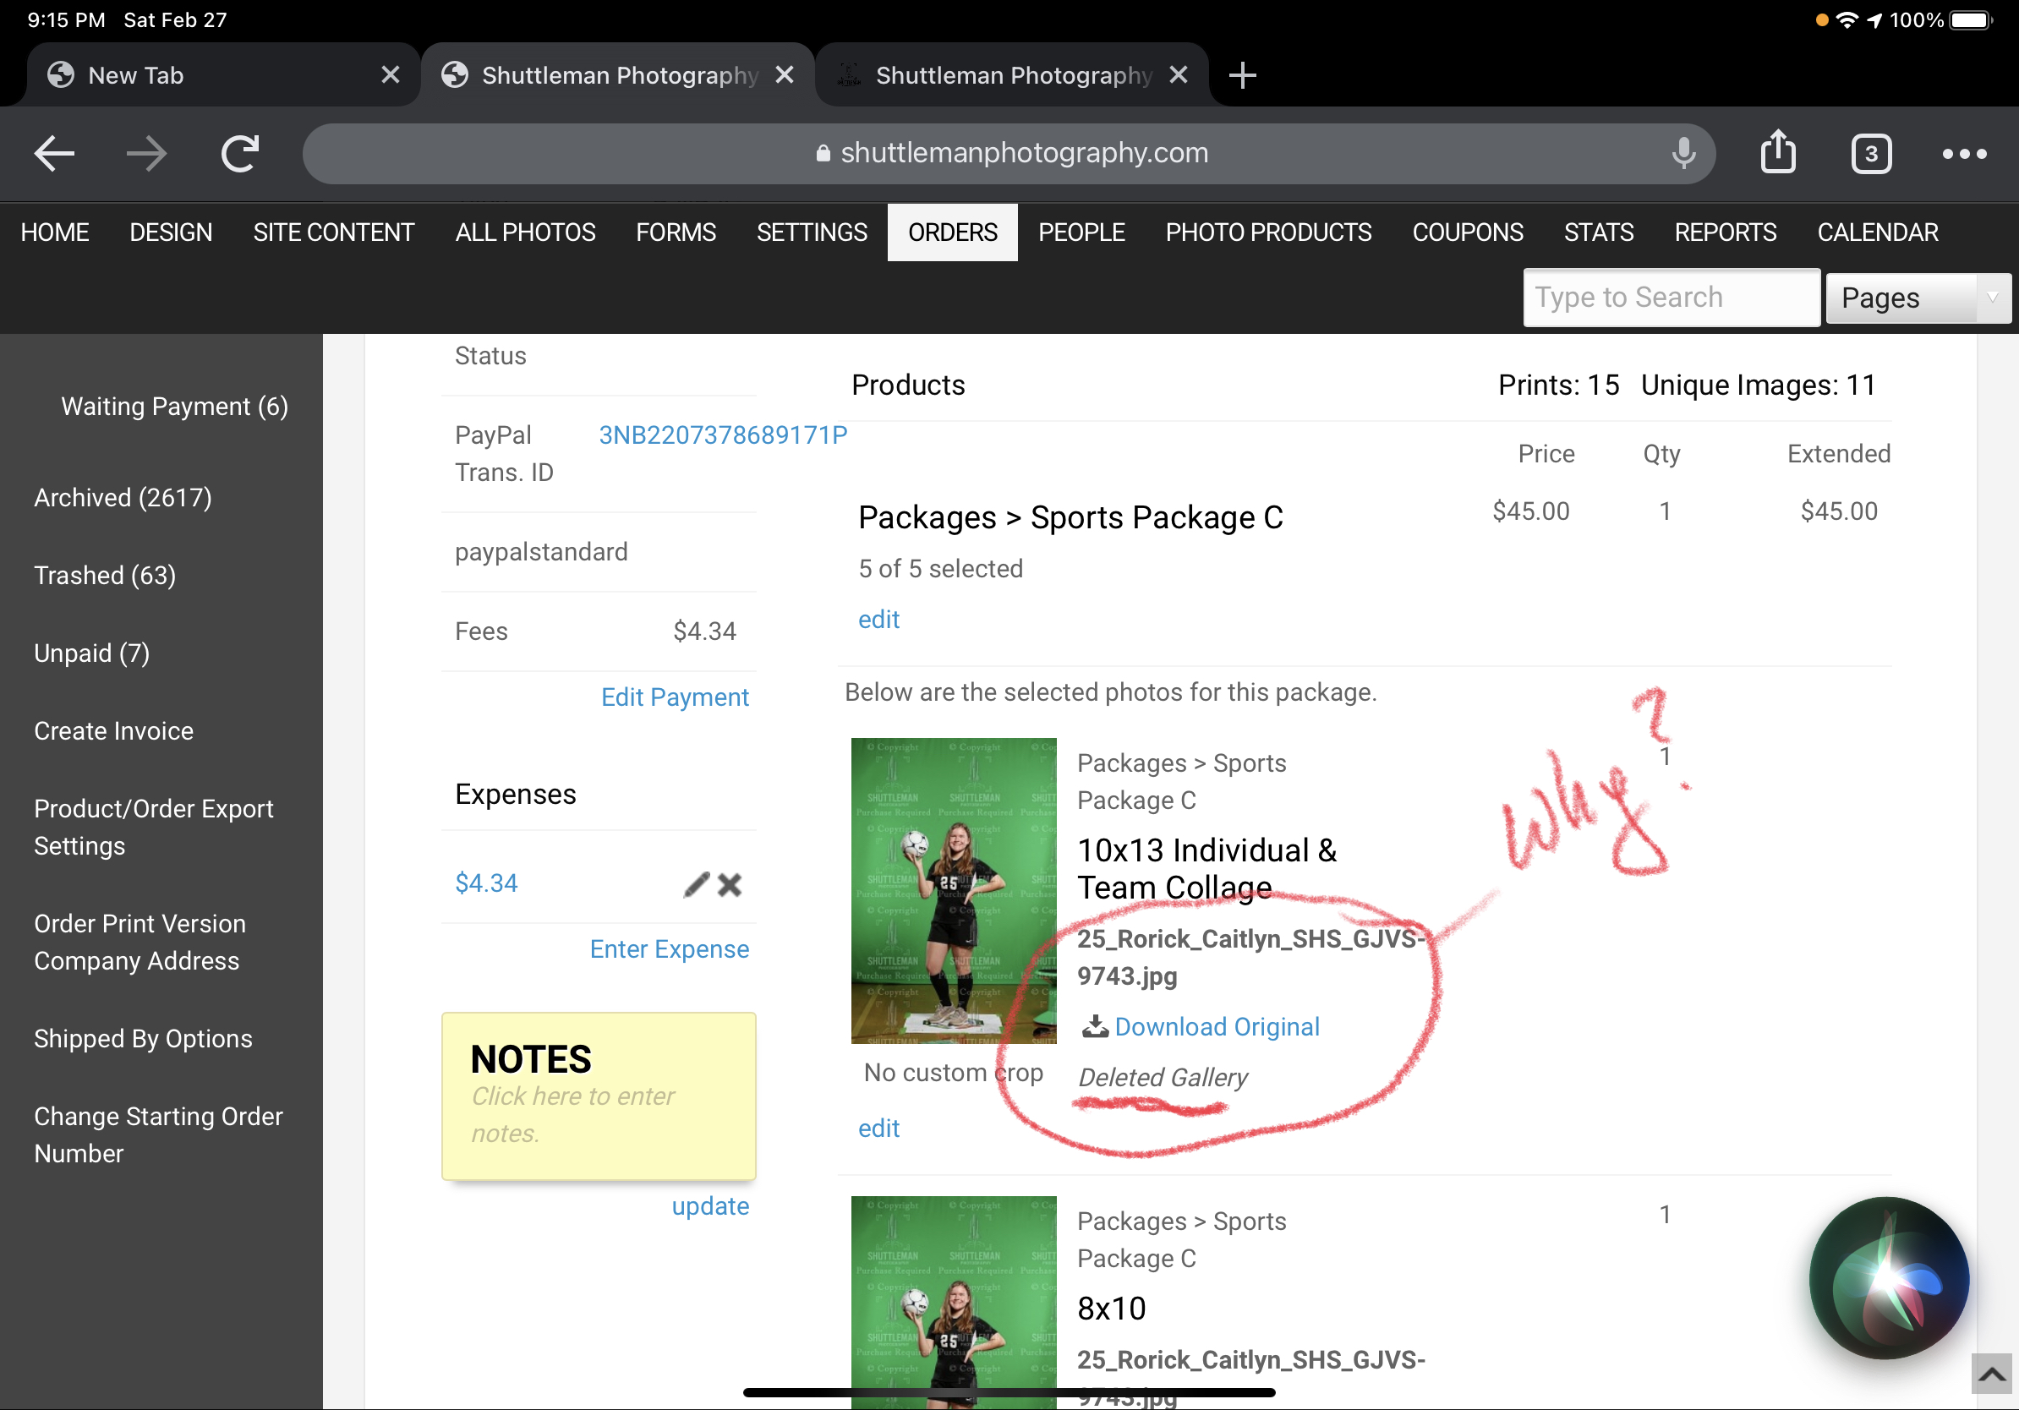Open the COUPONS section
The width and height of the screenshot is (2019, 1410).
coord(1467,232)
